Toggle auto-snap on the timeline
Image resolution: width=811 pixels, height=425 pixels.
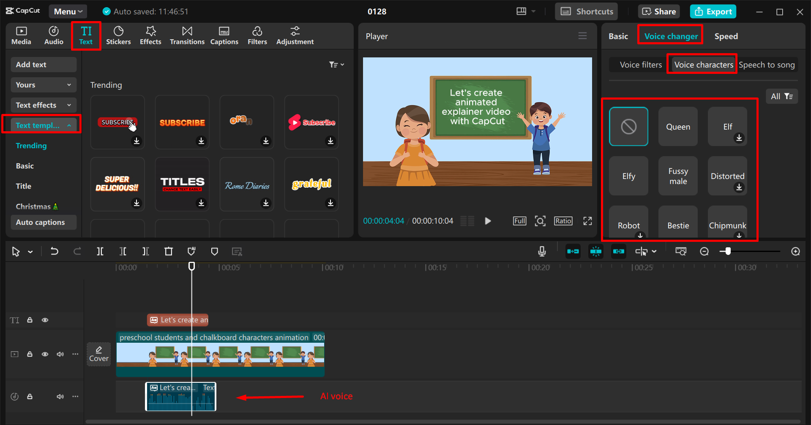596,251
